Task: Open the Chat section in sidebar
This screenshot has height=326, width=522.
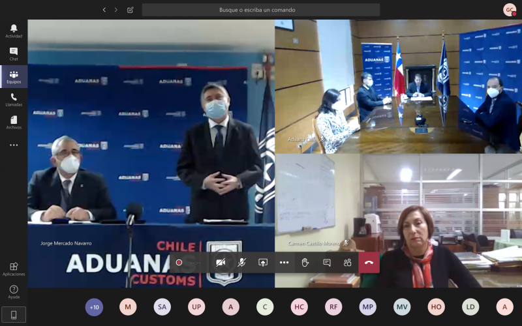Action: (x=14, y=54)
